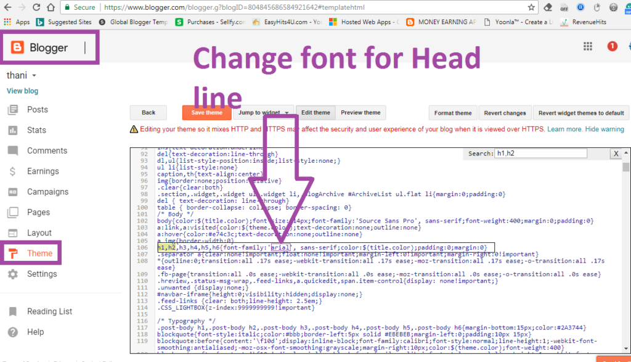Open Yoonla bookmark

click(518, 22)
